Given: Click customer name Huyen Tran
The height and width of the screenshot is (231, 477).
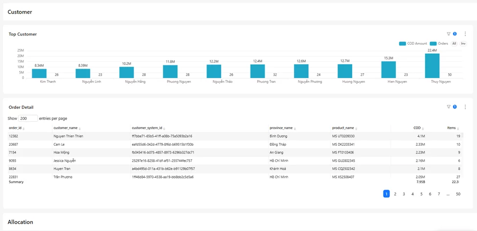Looking at the screenshot, I should click(x=62, y=169).
